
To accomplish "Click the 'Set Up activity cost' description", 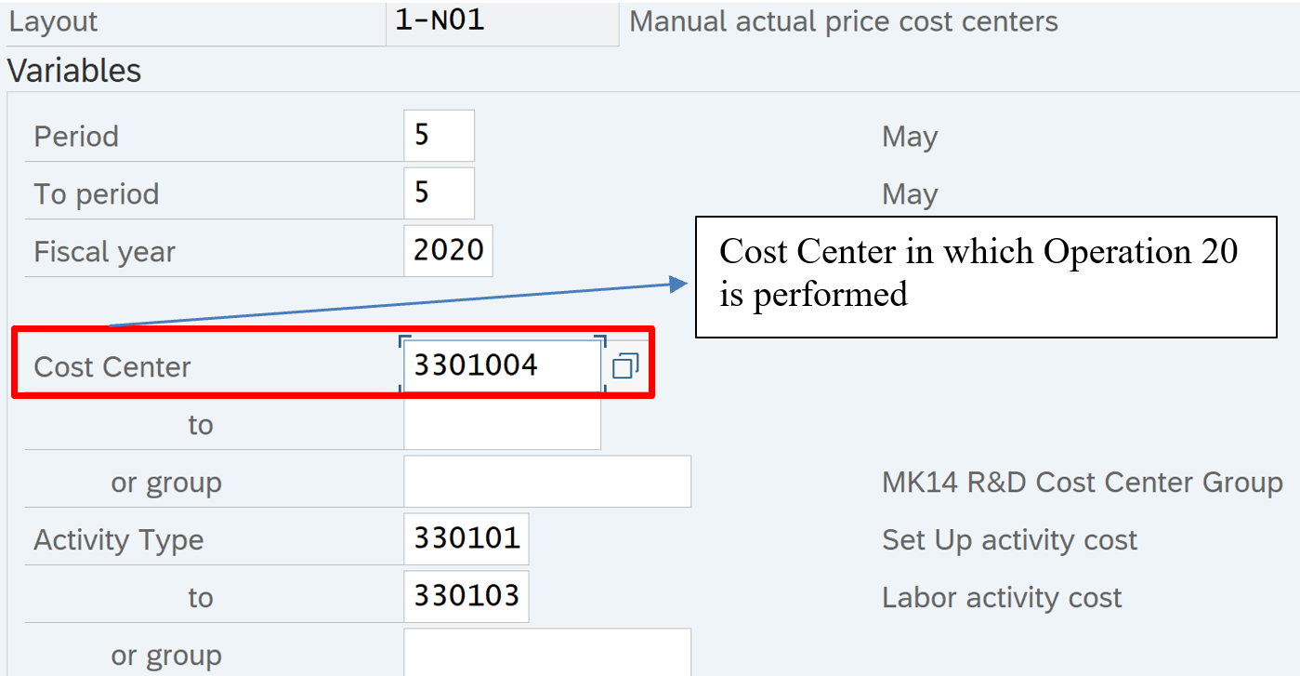I will tap(1009, 540).
